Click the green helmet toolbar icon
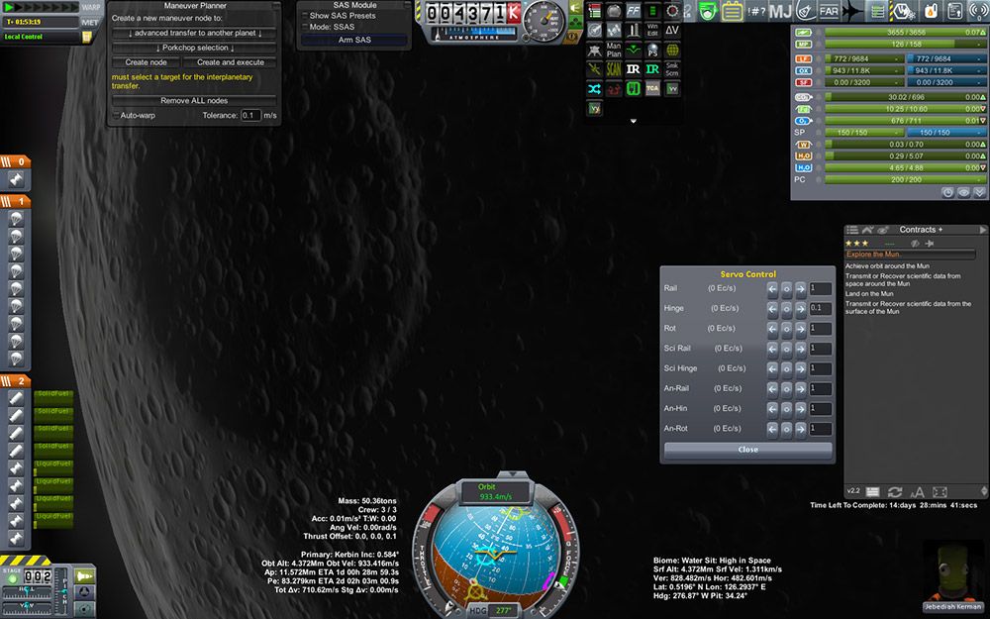 pos(708,11)
